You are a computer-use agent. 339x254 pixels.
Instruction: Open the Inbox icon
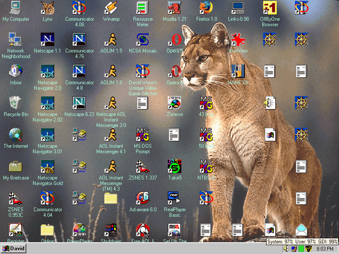(16, 71)
